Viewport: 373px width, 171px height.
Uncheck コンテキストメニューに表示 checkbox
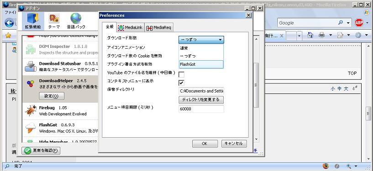click(x=182, y=83)
